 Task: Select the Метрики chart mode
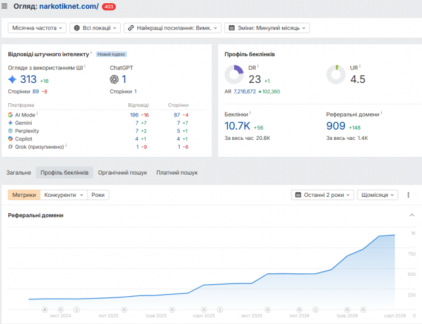coord(24,195)
